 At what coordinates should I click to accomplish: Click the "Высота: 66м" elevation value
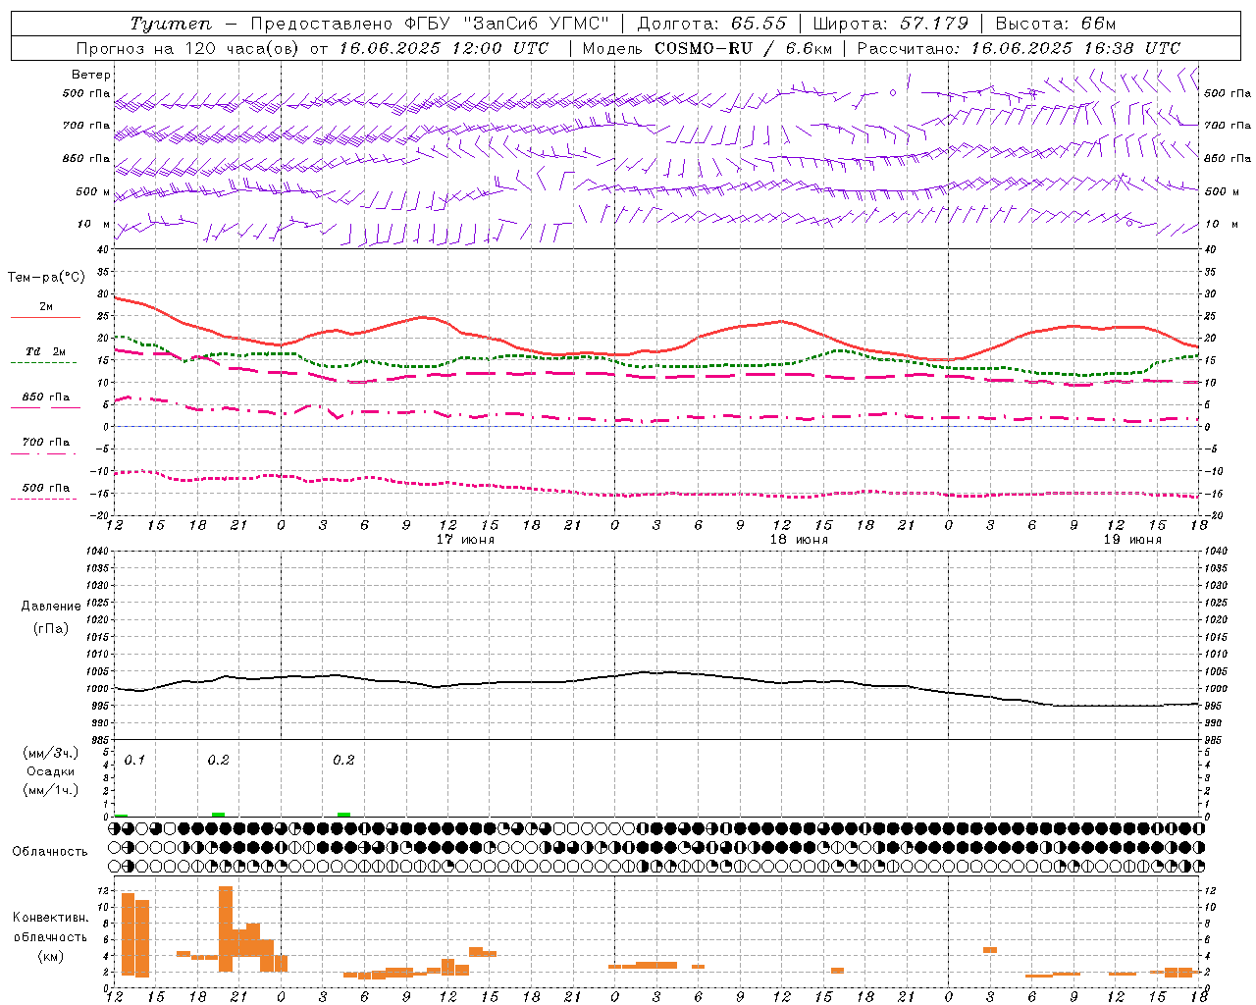(1056, 24)
